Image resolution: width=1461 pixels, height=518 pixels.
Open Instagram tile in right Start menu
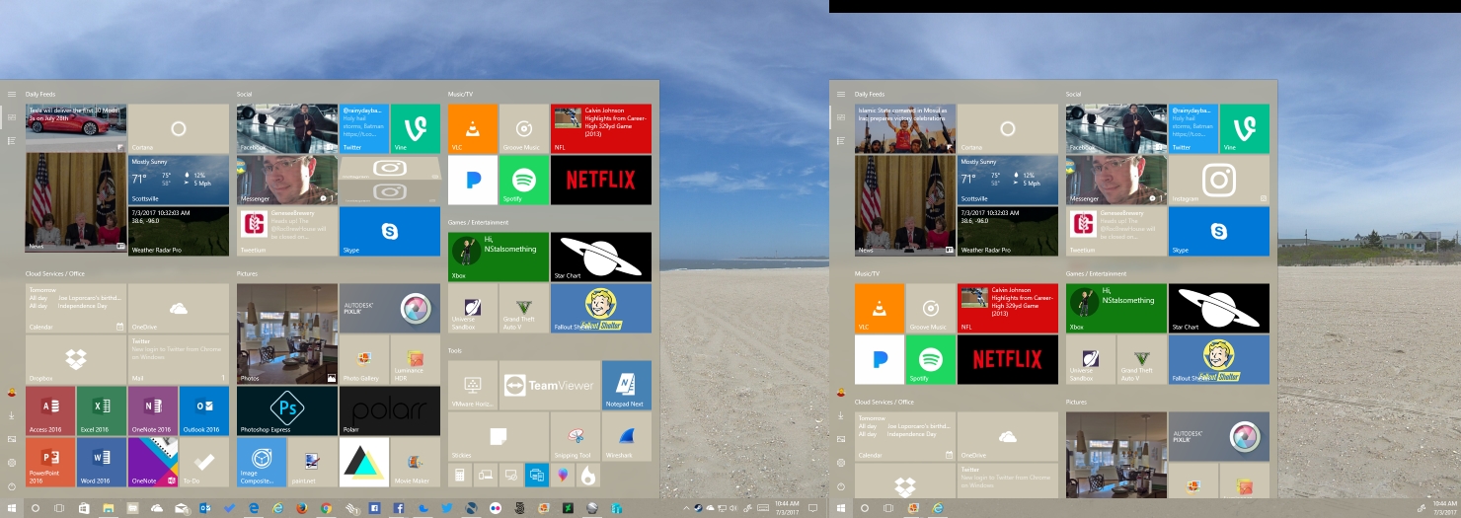click(x=1219, y=180)
